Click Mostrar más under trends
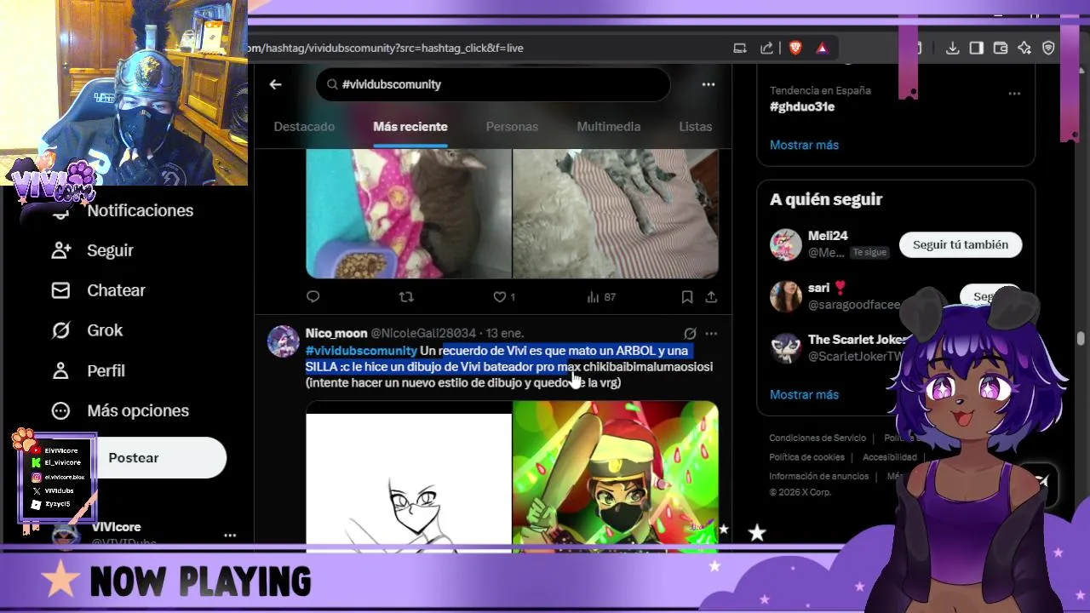1090x613 pixels. point(804,145)
